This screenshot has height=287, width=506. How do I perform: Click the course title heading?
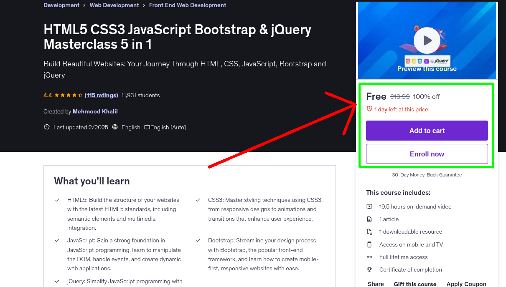click(x=177, y=37)
